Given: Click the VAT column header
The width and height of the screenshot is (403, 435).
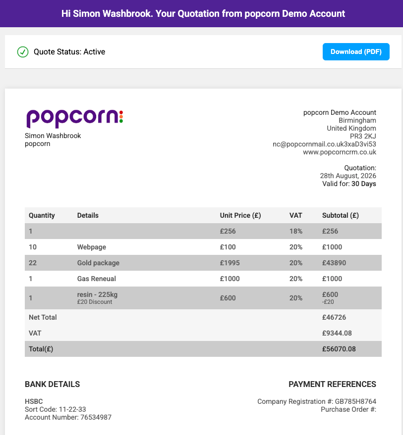Looking at the screenshot, I should pyautogui.click(x=295, y=215).
